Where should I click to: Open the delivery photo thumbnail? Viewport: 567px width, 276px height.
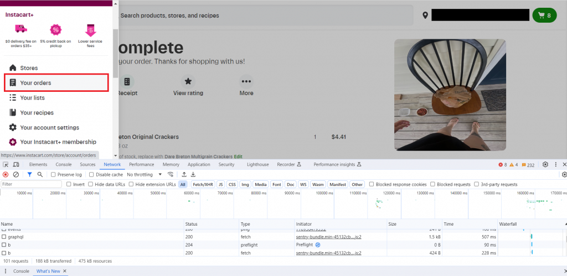[450, 95]
